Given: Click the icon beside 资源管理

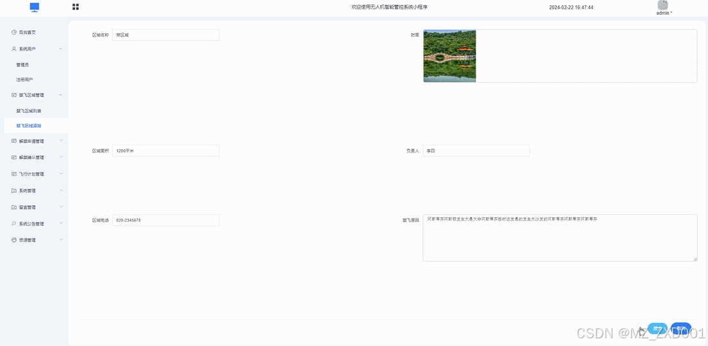Looking at the screenshot, I should click(x=14, y=240).
